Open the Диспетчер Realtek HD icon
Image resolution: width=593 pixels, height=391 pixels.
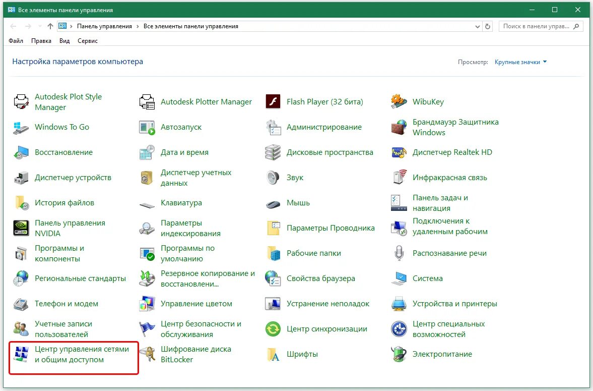point(399,152)
